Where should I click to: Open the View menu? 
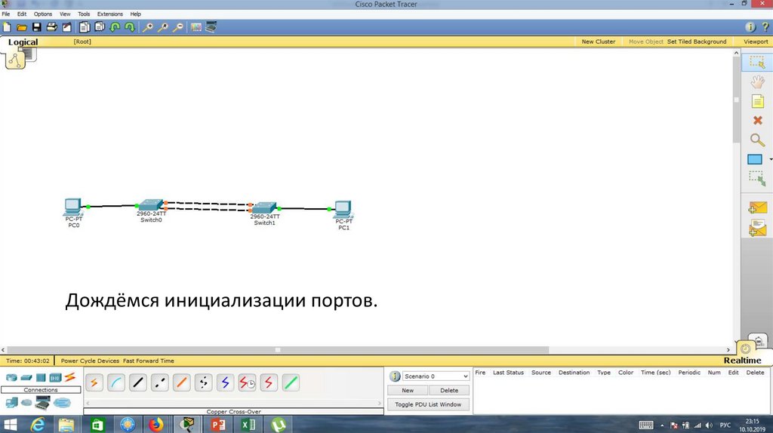click(65, 14)
